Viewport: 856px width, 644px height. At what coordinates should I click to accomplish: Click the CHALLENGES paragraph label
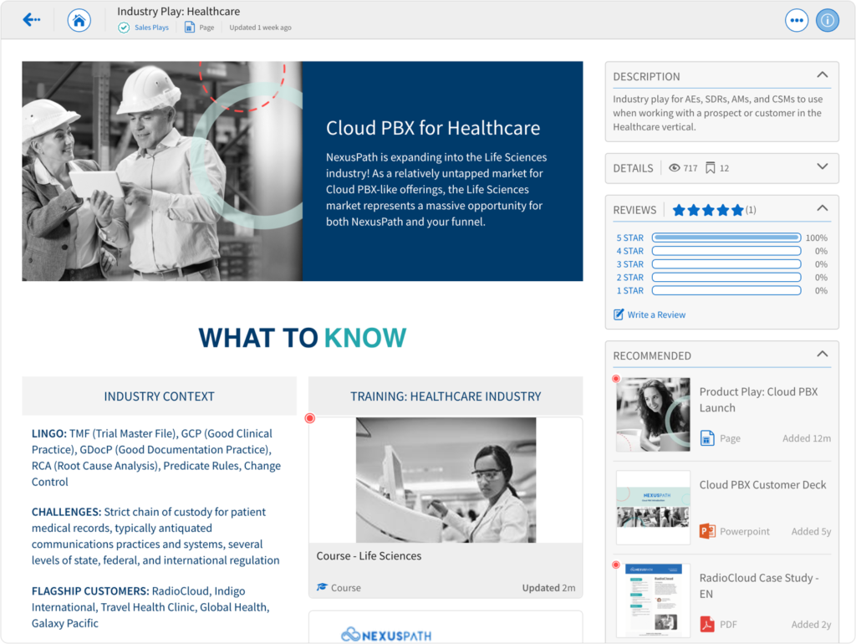point(67,512)
